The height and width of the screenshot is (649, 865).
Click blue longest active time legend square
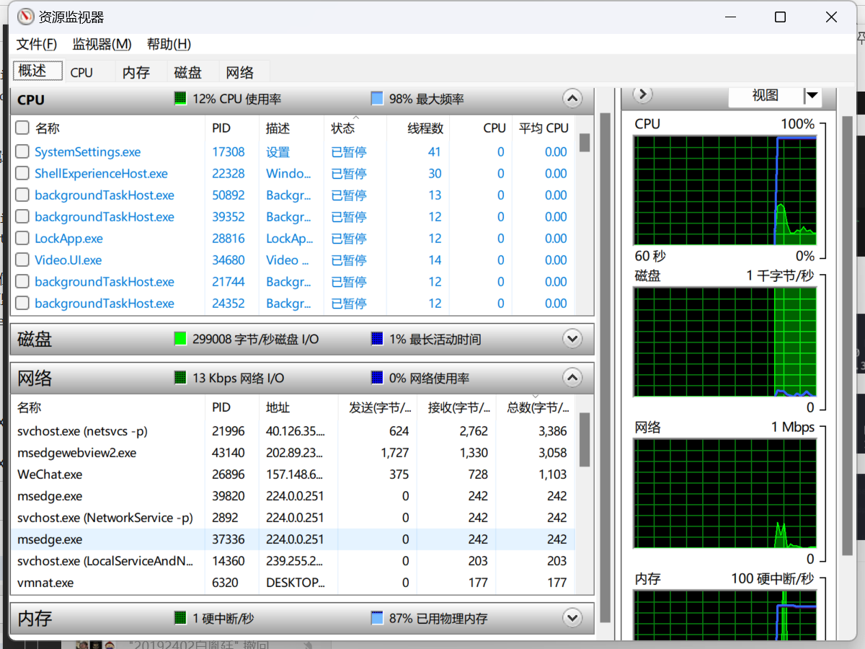(x=376, y=338)
